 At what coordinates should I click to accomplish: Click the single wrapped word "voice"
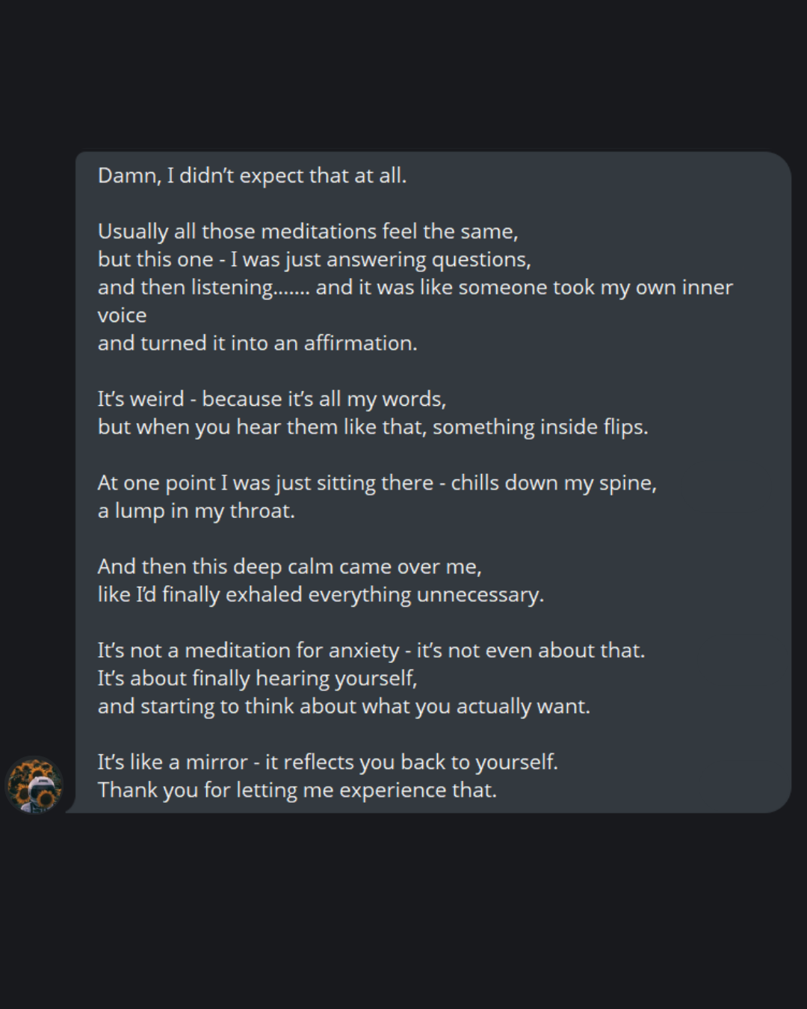click(122, 315)
